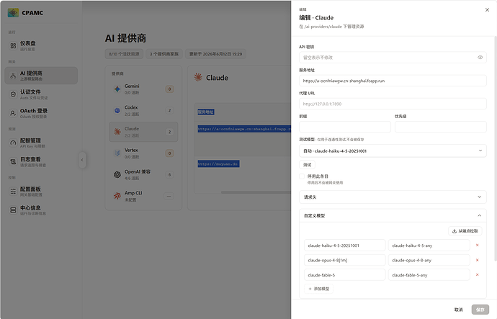Show the API key with eye icon
The height and width of the screenshot is (319, 497).
tap(480, 58)
